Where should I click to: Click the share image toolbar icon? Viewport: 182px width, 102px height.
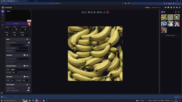click(x=83, y=12)
